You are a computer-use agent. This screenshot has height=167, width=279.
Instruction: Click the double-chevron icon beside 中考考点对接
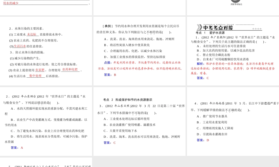[199, 27]
